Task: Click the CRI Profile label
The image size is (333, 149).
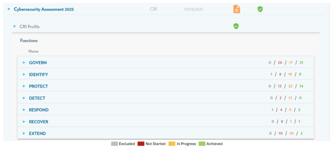Action: (x=30, y=27)
